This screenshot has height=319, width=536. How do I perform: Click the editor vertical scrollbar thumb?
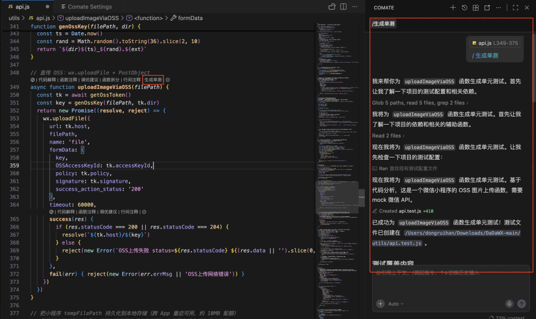click(361, 198)
